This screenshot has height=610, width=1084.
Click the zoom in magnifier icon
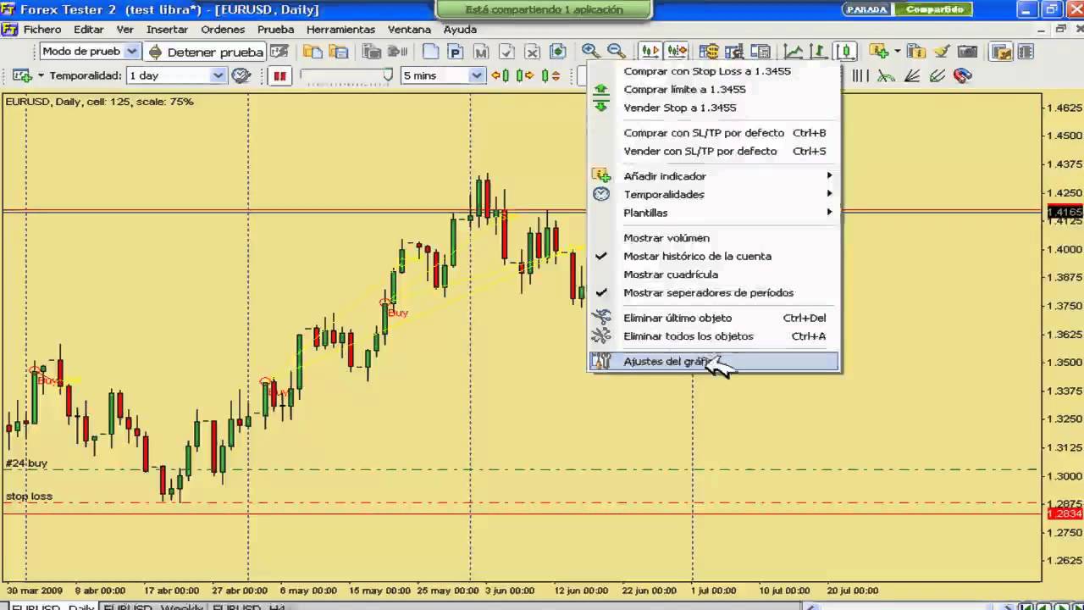pos(591,51)
